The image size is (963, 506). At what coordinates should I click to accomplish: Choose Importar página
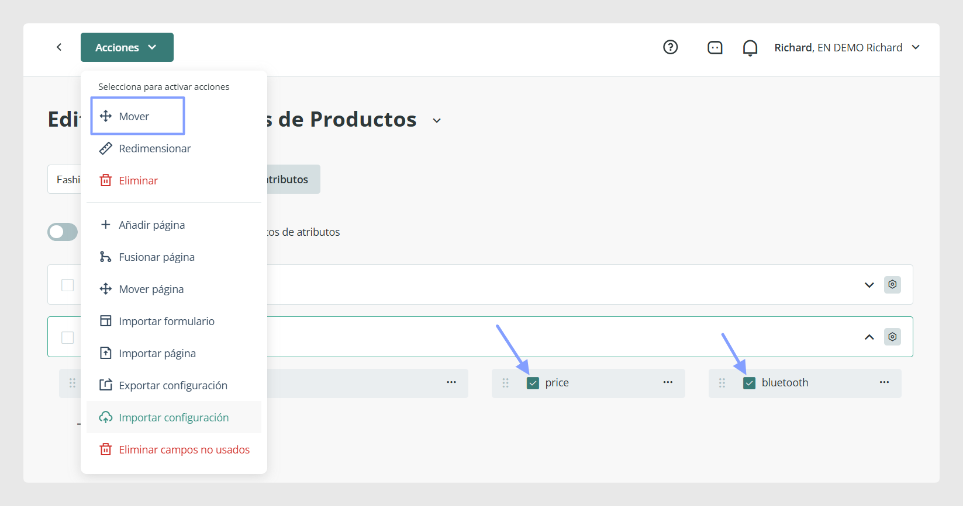[174, 353]
